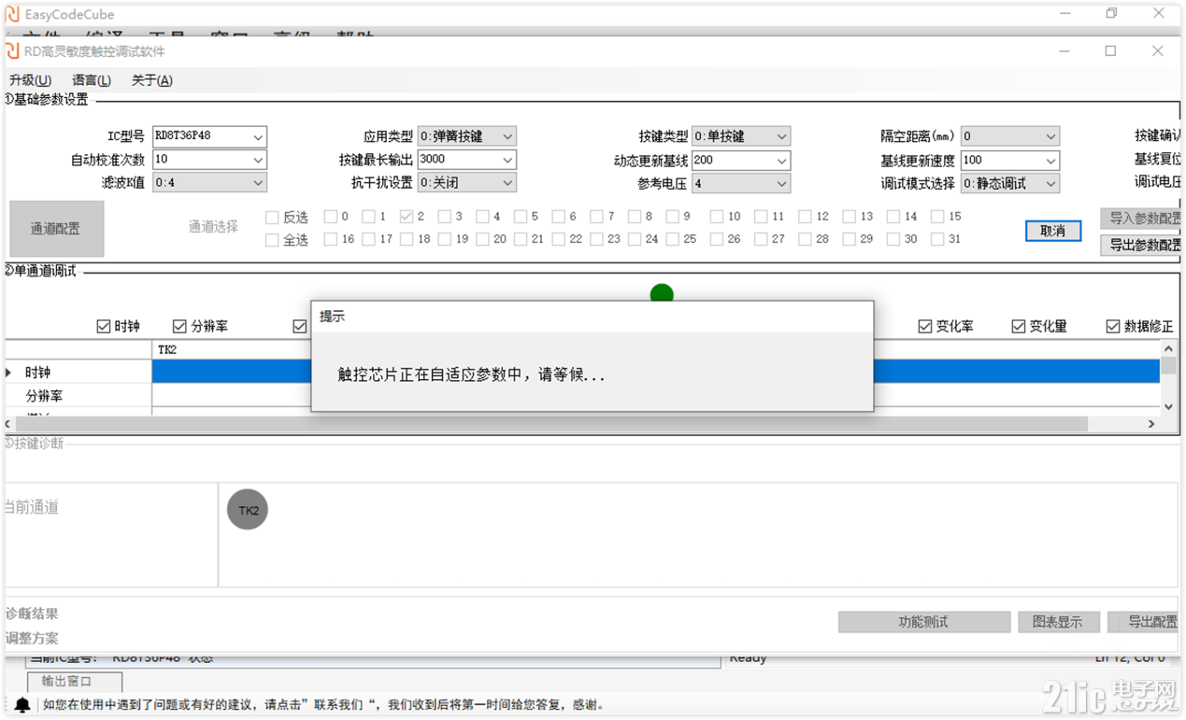
Task: Toggle the 全选 checkbox
Action: click(272, 240)
